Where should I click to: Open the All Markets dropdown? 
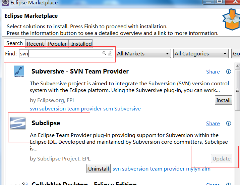point(143,53)
